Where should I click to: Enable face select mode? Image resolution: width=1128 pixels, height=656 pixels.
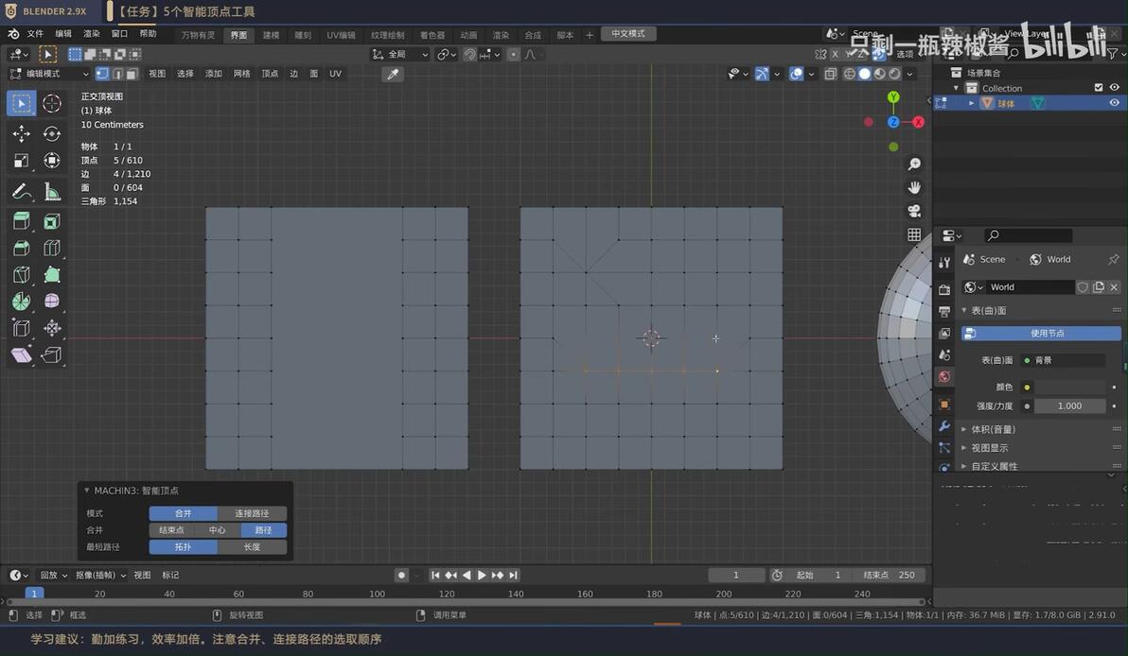point(132,74)
